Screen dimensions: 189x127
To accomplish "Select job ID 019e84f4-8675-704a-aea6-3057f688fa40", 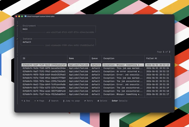I will pos(44,91).
